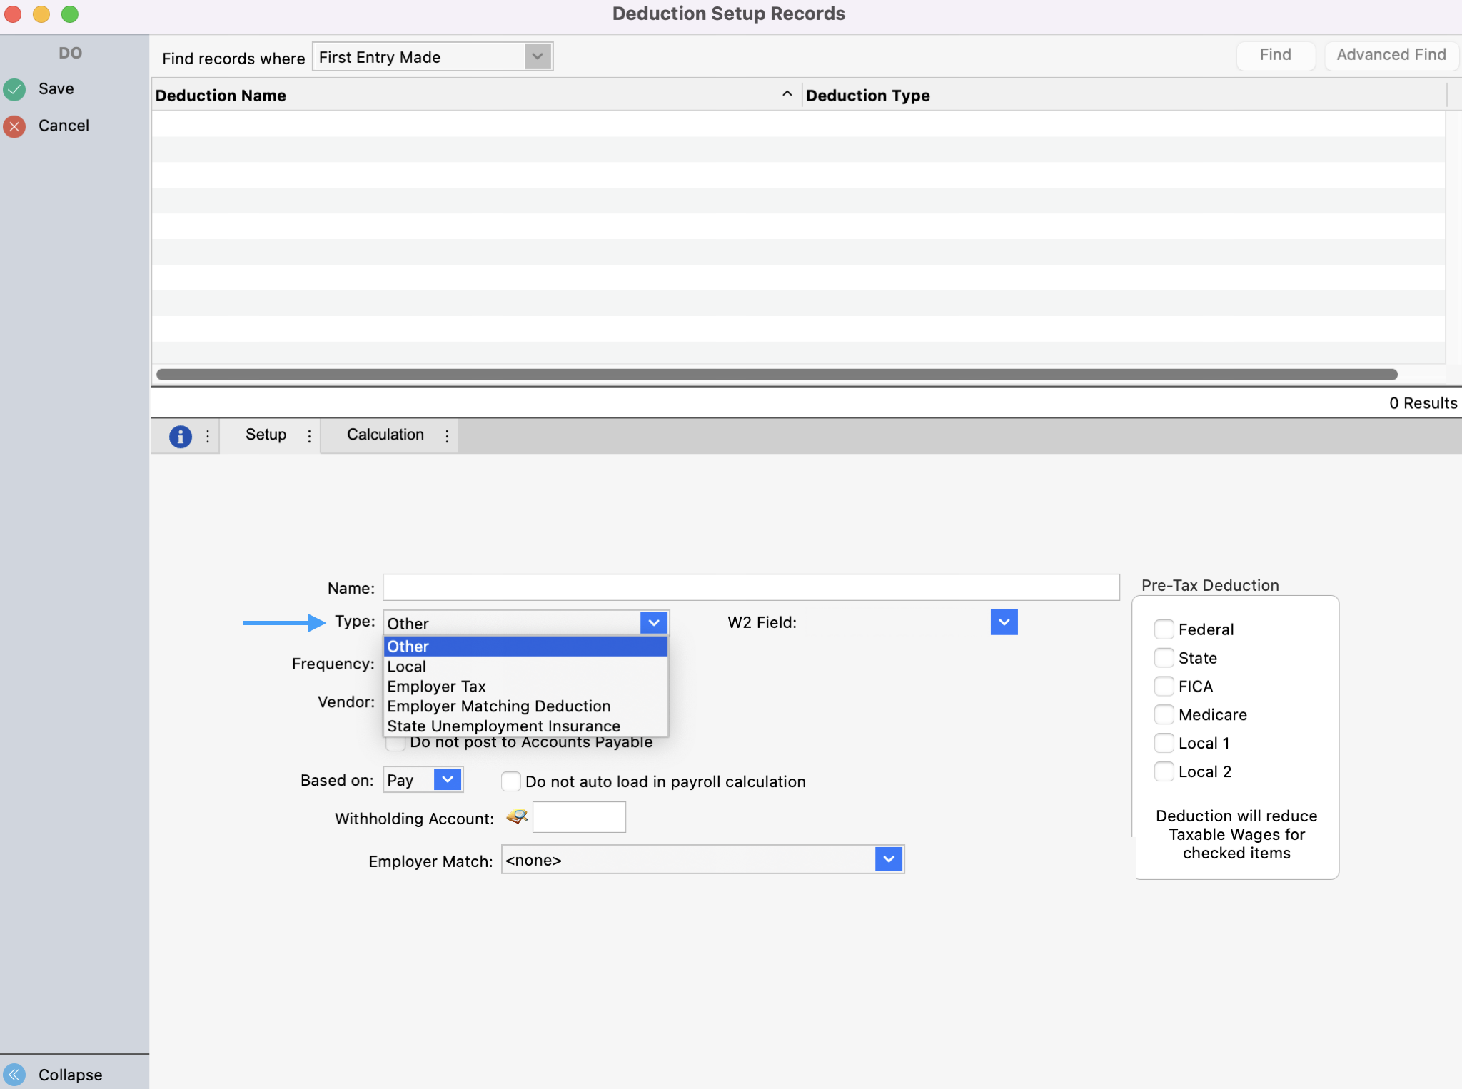Click into the Name input field

tap(750, 587)
